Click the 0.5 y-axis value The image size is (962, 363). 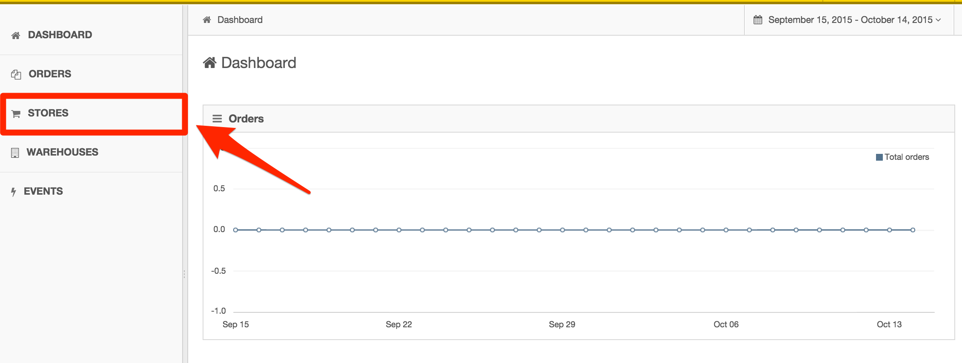(219, 188)
